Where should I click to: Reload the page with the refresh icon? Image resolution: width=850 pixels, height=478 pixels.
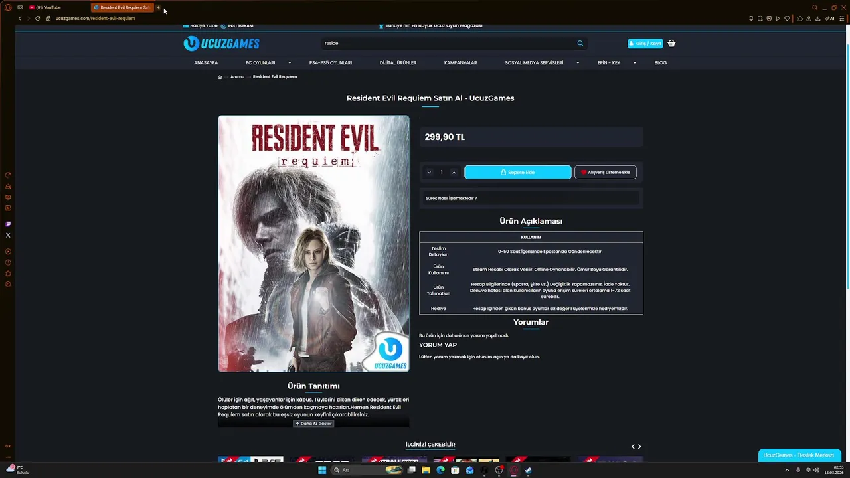tap(37, 19)
